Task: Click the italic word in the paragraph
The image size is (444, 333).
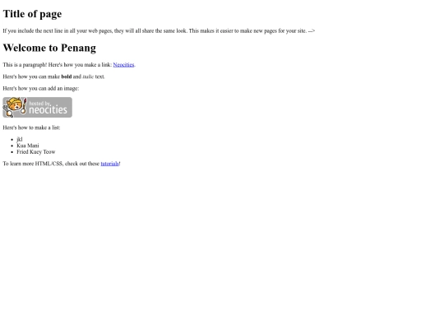Action: click(88, 76)
